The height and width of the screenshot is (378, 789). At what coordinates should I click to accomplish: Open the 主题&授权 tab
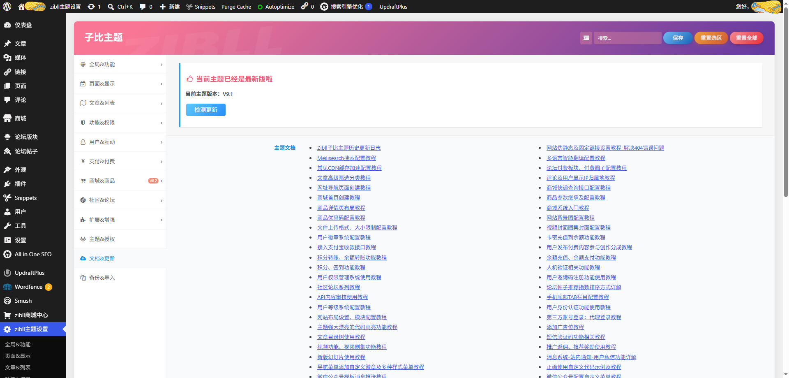click(x=120, y=239)
